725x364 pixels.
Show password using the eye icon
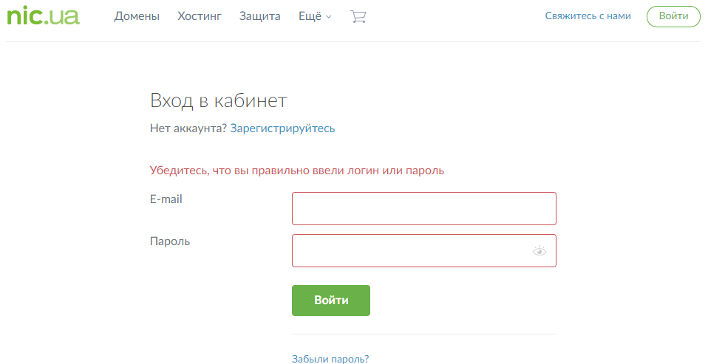539,251
